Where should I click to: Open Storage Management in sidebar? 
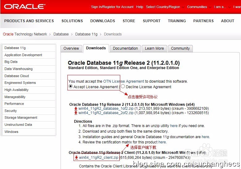29,117
